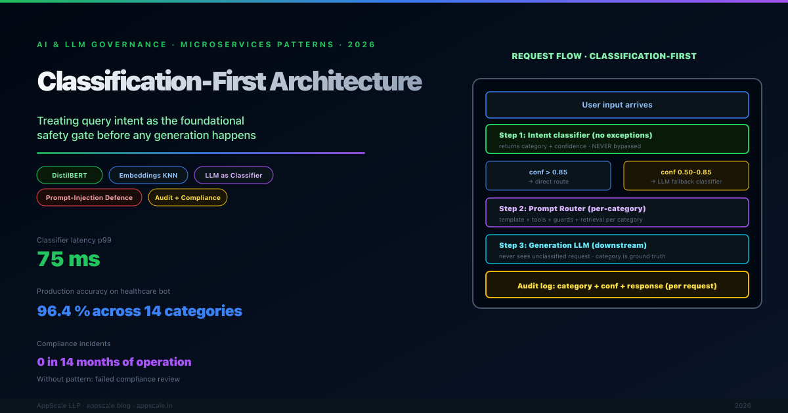
Task: Click the User input arrives box
Action: click(617, 105)
